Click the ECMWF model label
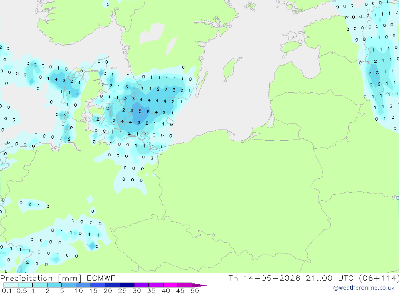399x293 pixels. 101,278
